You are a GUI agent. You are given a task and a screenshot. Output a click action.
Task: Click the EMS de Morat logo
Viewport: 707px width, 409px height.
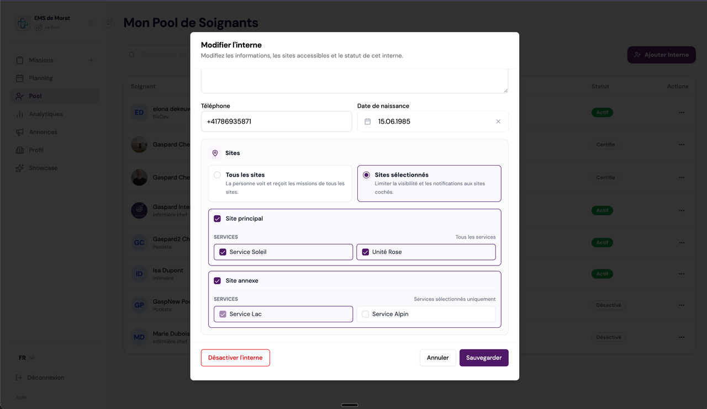[x=23, y=23]
